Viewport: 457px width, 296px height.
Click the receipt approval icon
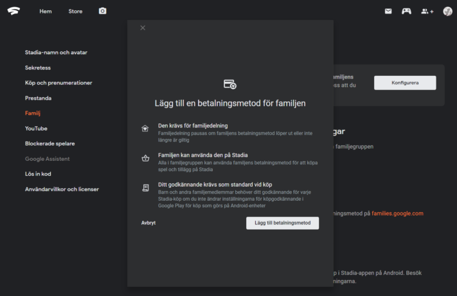[x=145, y=188]
